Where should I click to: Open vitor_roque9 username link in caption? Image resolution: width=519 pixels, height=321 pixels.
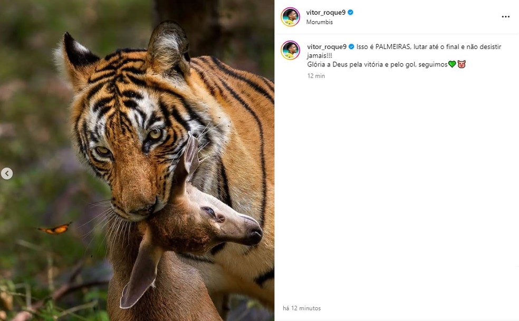coord(326,47)
